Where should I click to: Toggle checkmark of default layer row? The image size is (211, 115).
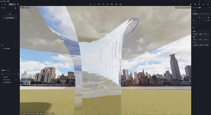click(2, 48)
